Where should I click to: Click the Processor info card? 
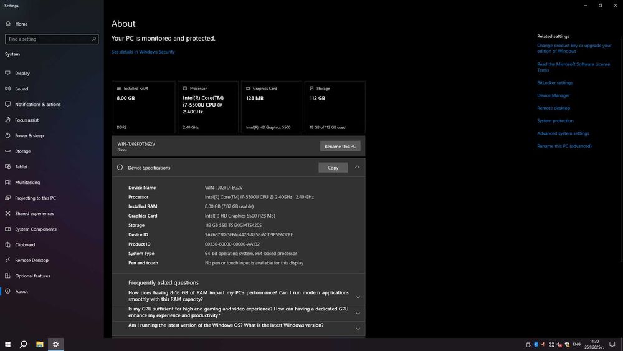[208, 107]
